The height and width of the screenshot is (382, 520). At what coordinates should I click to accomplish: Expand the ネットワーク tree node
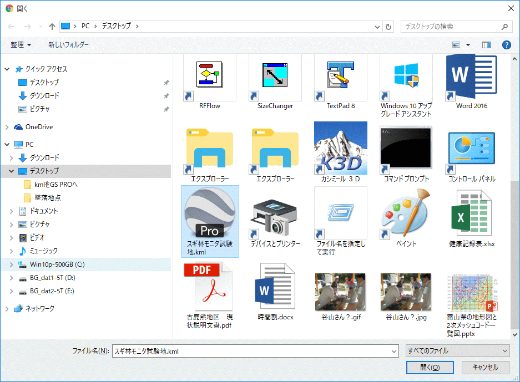pos(7,309)
